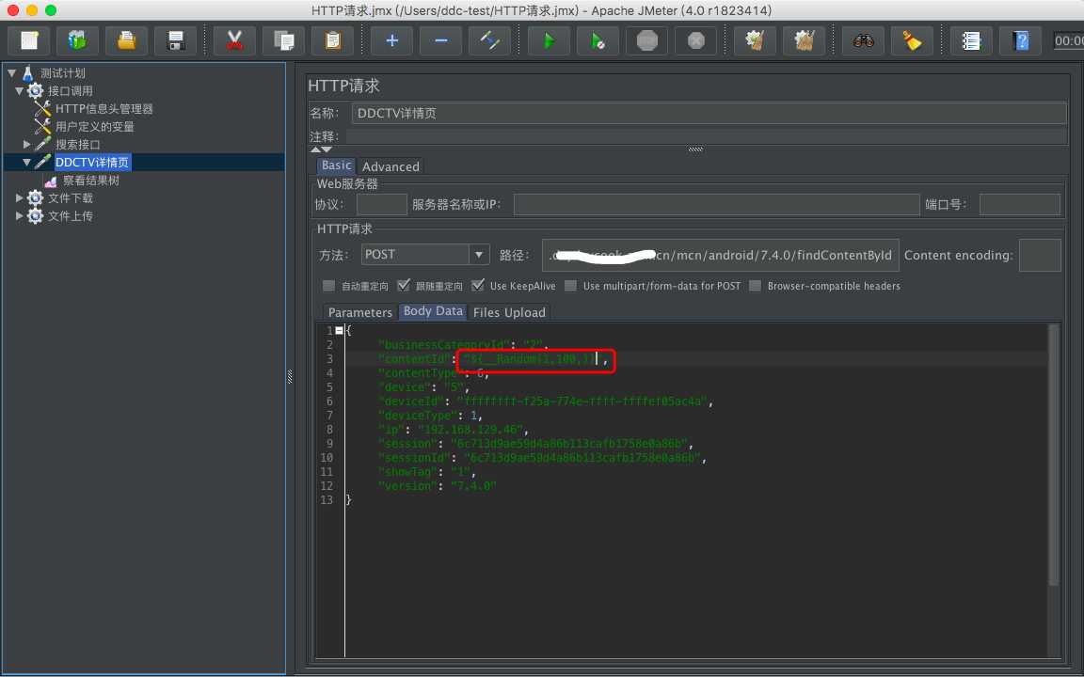Viewport: 1084px width, 677px height.
Task: Click the Clear all results icon
Action: (x=804, y=40)
